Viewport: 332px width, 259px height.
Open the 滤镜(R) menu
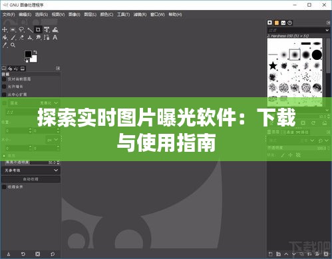pos(140,15)
